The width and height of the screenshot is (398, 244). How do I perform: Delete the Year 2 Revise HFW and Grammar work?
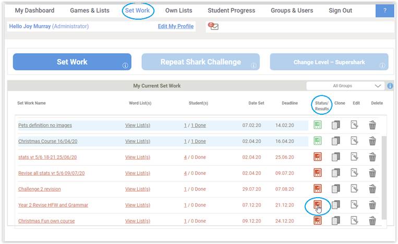click(372, 205)
